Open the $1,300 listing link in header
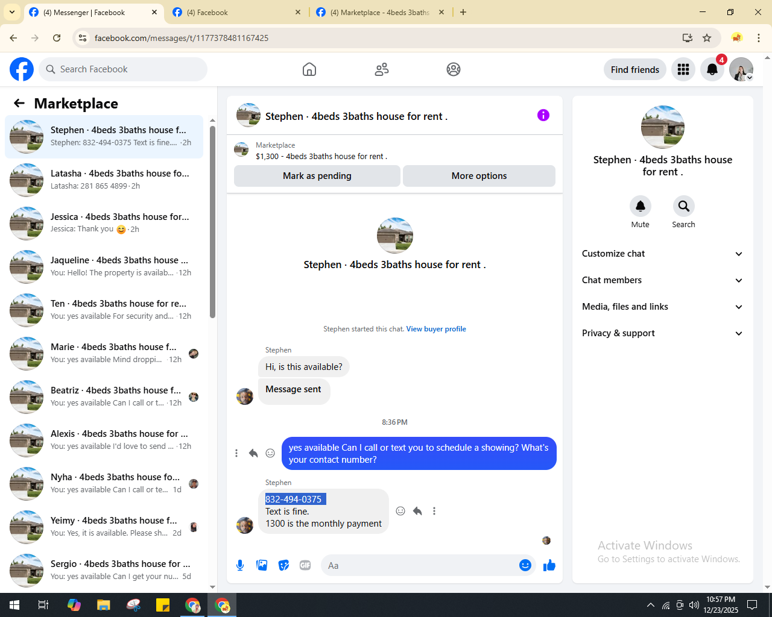Image resolution: width=772 pixels, height=617 pixels. [321, 156]
